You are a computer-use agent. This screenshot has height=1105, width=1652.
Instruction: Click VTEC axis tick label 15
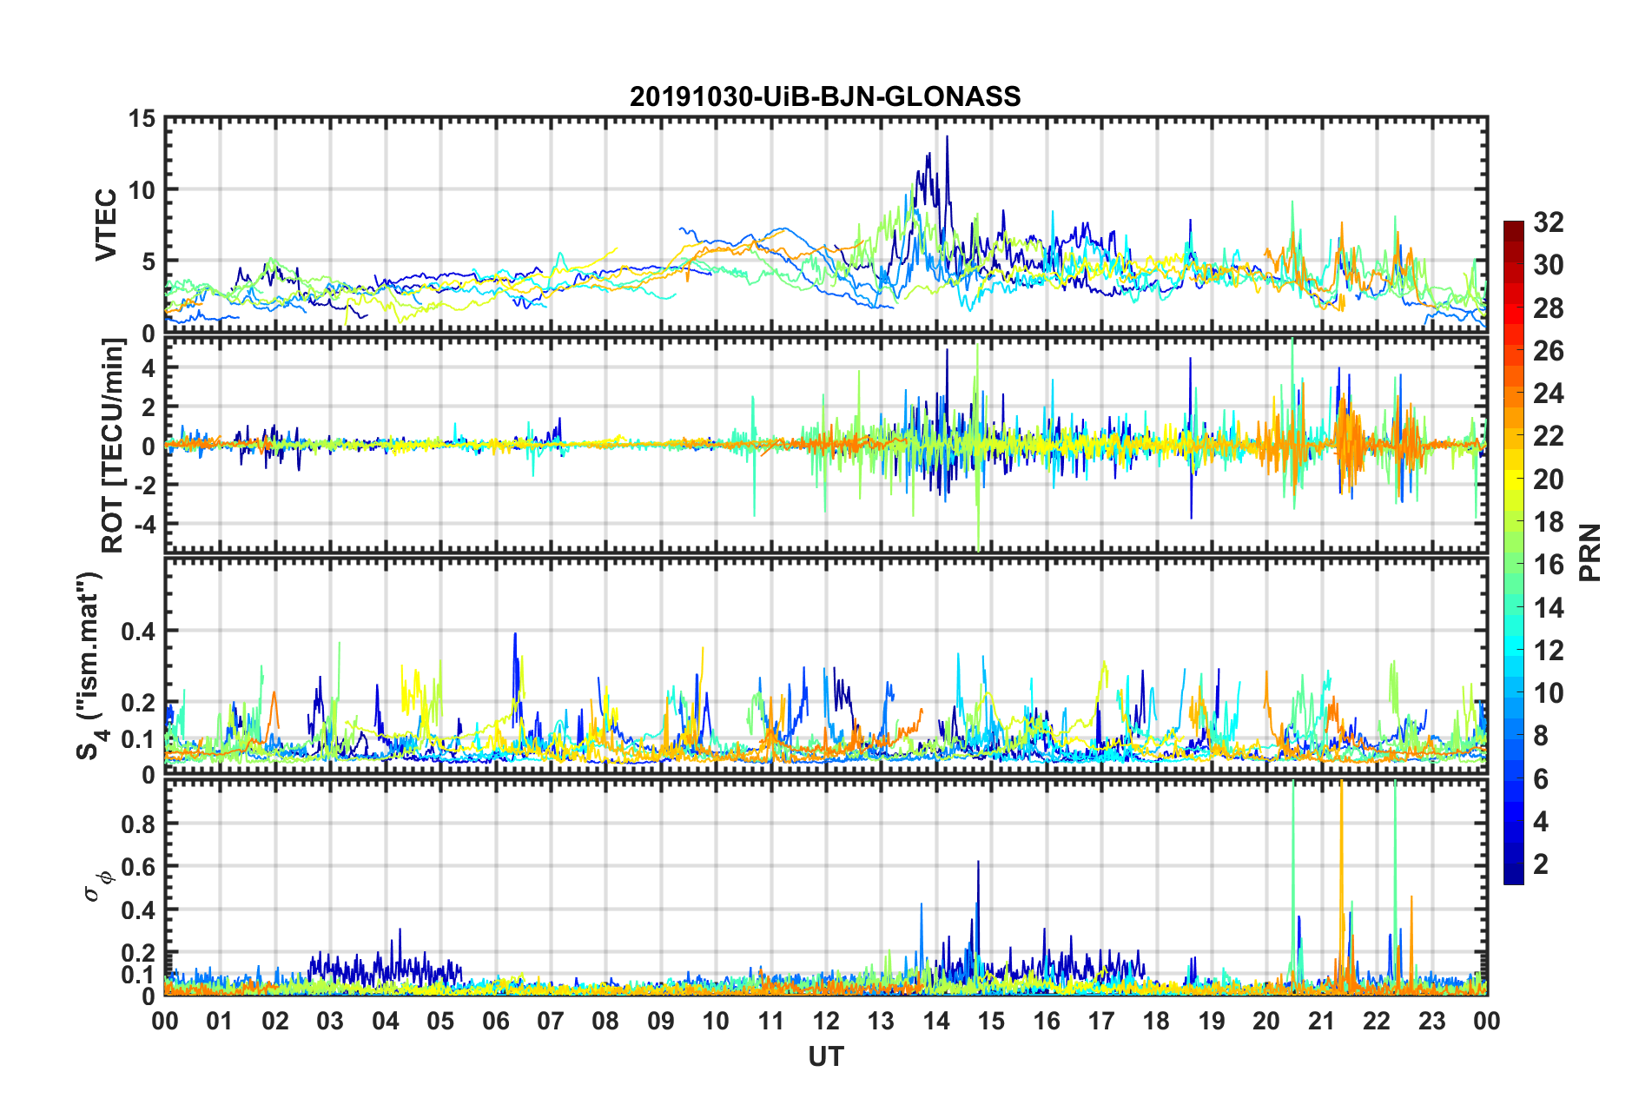[142, 118]
